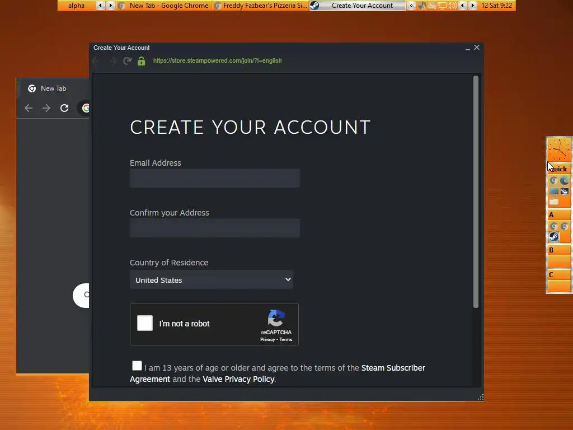The height and width of the screenshot is (430, 573).
Task: Open the folder icon in Quick panel
Action: (553, 202)
